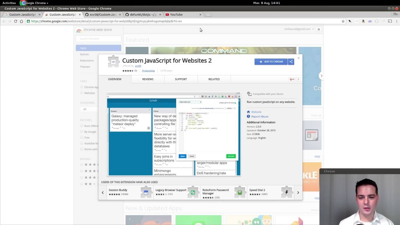Switch to the xcv58/Custom-Java browser tab
This screenshot has width=400, height=225.
(x=103, y=14)
